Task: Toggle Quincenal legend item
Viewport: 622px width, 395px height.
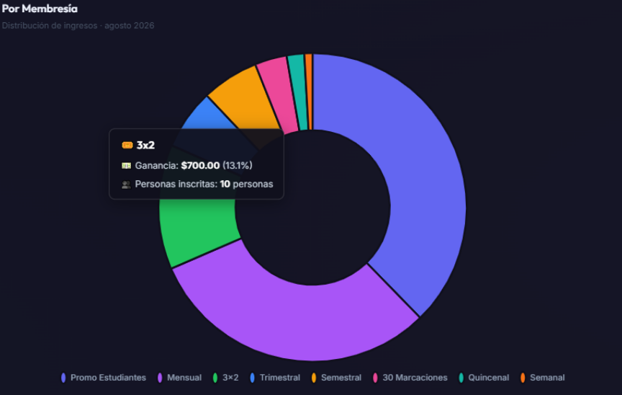Action: (x=484, y=378)
